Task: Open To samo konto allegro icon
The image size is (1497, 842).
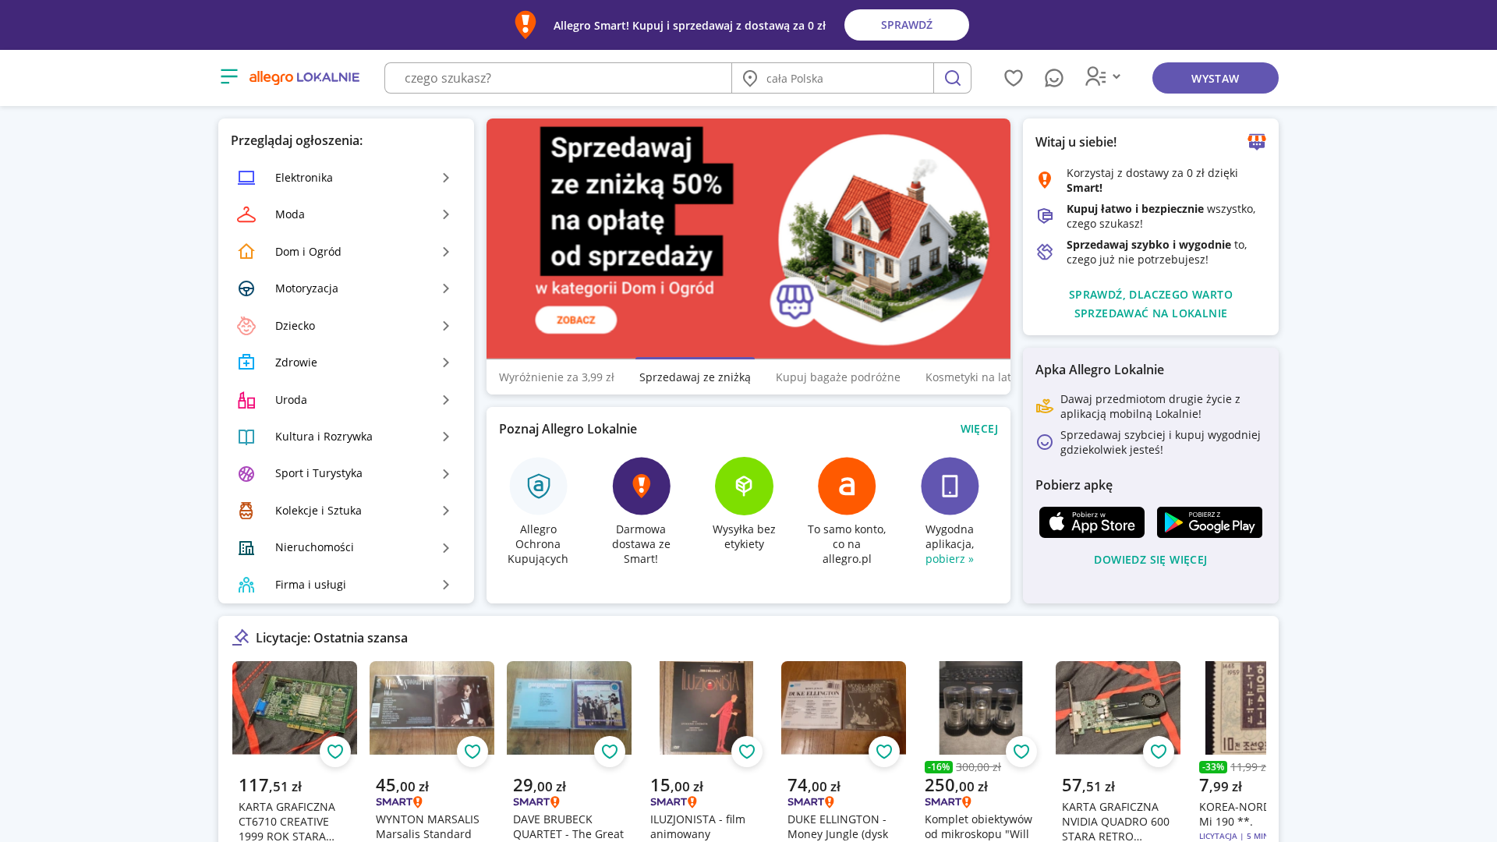Action: coord(847,486)
